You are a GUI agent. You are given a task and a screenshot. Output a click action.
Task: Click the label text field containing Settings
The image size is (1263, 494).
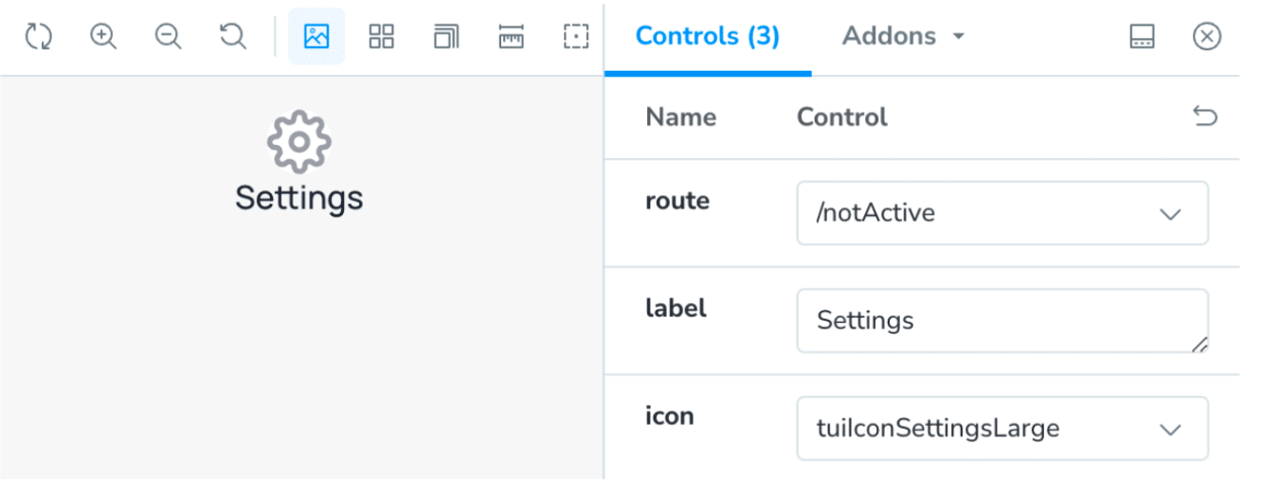pyautogui.click(x=1001, y=321)
